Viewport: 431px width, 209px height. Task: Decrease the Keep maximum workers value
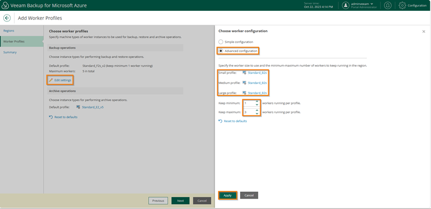click(x=257, y=114)
